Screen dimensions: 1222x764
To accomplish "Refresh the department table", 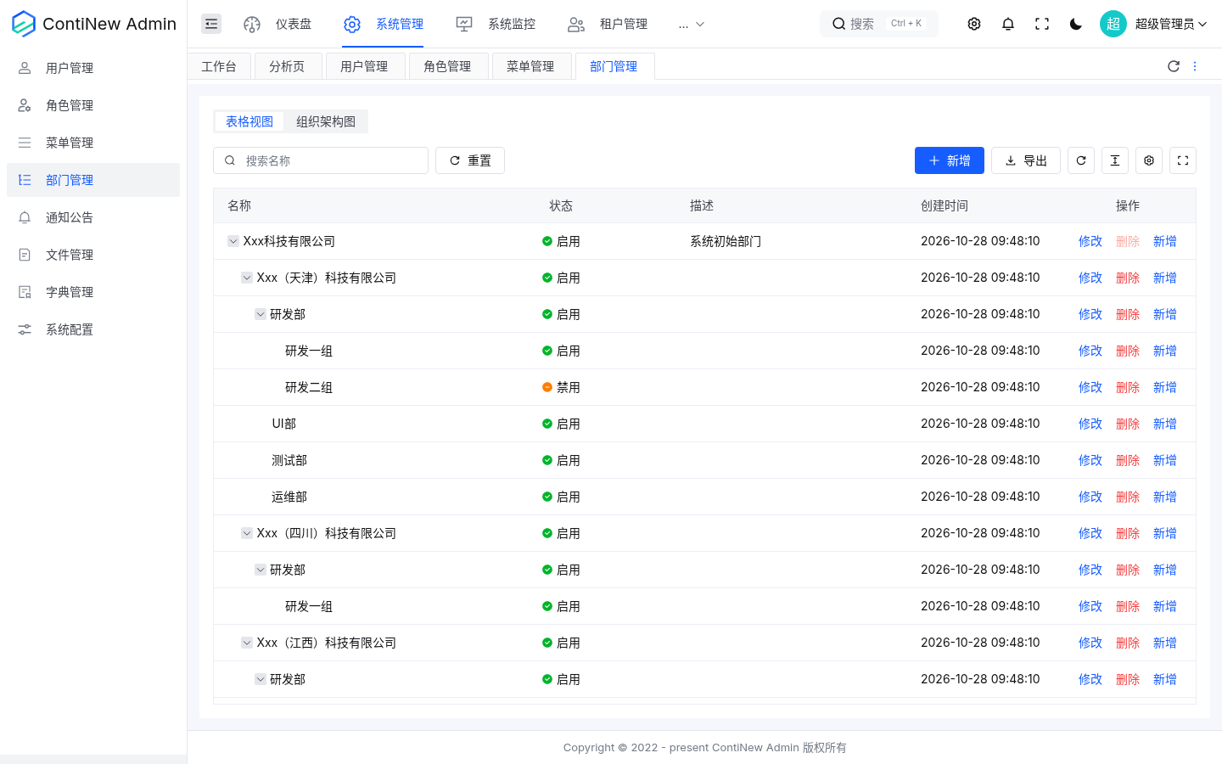I will (1081, 160).
